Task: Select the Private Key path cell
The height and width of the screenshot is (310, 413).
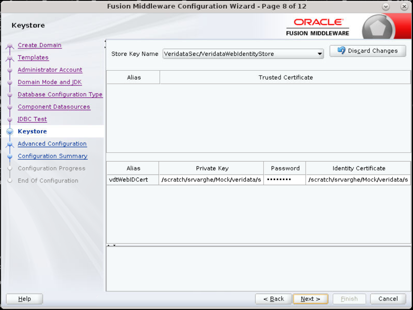Action: tap(211, 180)
